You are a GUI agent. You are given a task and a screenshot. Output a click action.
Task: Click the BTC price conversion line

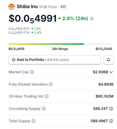[x=25, y=29]
